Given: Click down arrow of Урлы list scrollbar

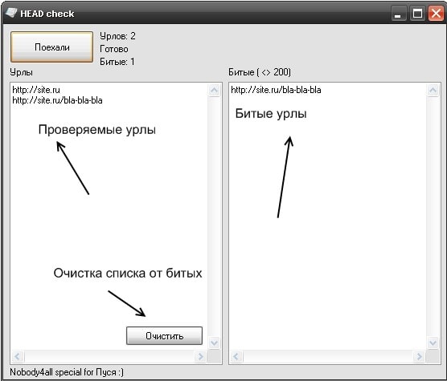Looking at the screenshot, I should (x=214, y=342).
